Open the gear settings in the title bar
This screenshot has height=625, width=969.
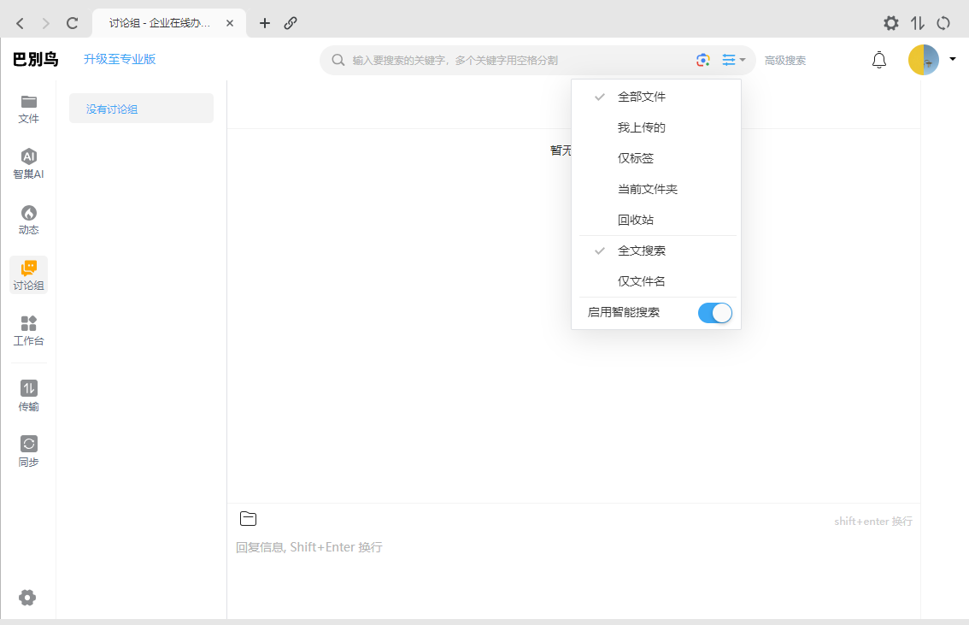point(890,23)
